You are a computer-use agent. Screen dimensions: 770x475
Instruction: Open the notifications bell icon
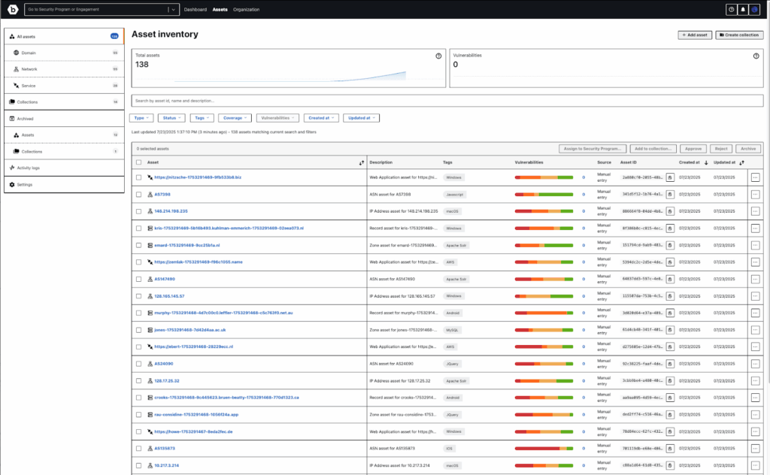coord(744,10)
